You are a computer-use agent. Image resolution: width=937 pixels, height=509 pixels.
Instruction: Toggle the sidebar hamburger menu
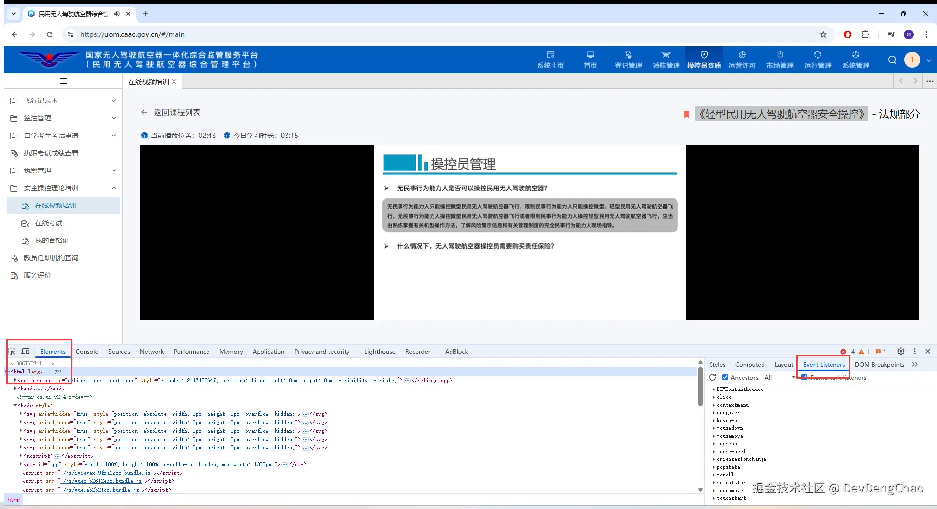[x=63, y=81]
